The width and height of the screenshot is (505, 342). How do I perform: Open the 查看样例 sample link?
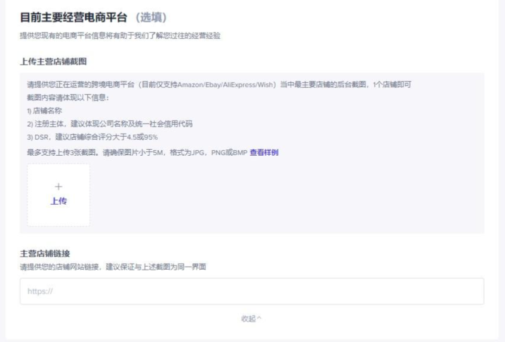point(263,152)
